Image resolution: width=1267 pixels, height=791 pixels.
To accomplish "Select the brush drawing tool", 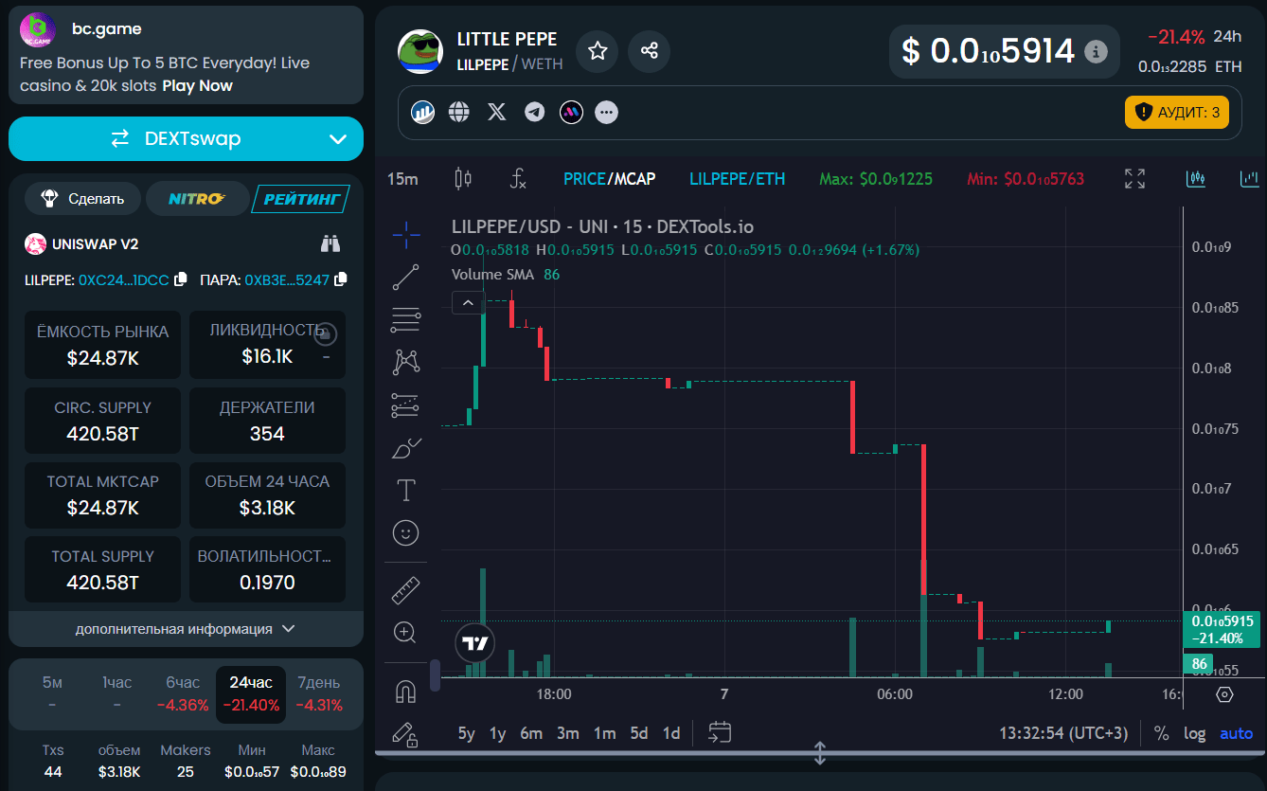I will [406, 447].
